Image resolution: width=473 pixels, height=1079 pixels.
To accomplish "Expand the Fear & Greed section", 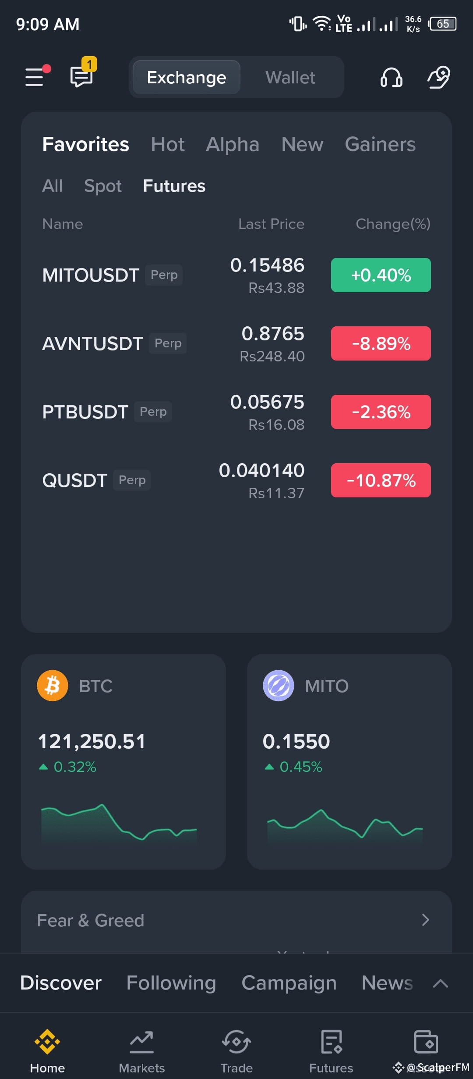I will pos(425,920).
